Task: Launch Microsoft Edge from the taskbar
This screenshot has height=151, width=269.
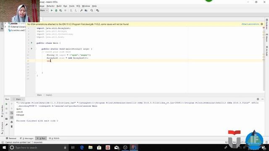Action: pyautogui.click(x=82, y=148)
